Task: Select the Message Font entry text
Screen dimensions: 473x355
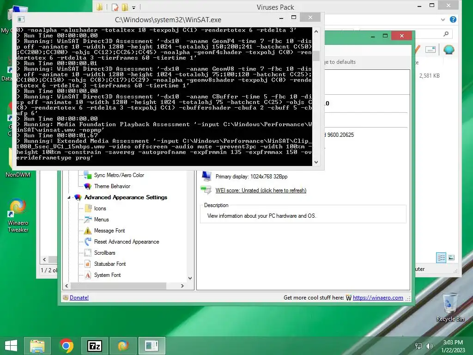Action: [109, 231]
